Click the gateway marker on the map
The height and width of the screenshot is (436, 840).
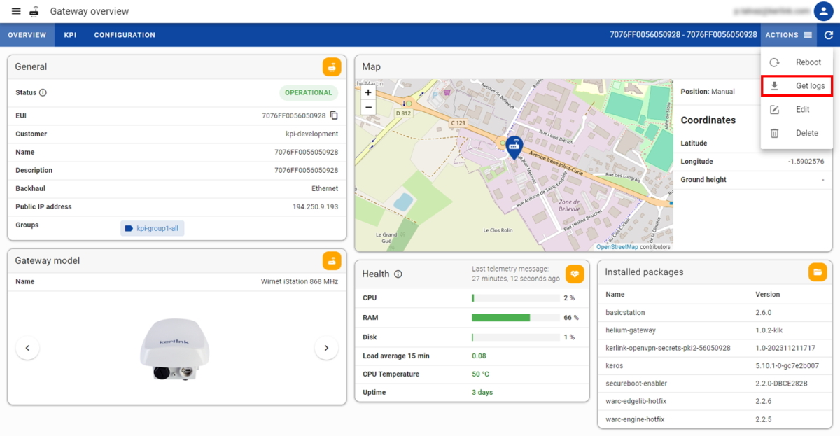pyautogui.click(x=514, y=146)
